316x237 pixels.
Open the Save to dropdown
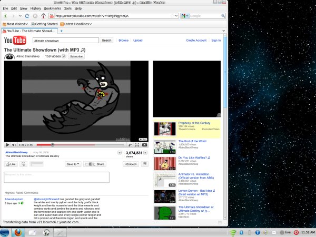(x=73, y=164)
